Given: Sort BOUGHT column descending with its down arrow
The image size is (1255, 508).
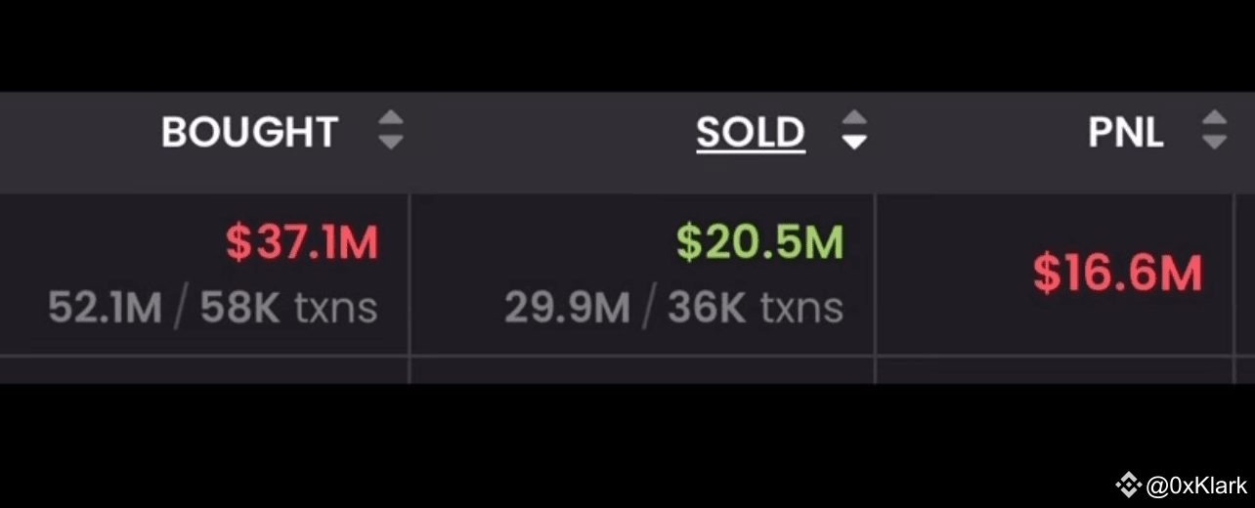Looking at the screenshot, I should click(x=391, y=143).
